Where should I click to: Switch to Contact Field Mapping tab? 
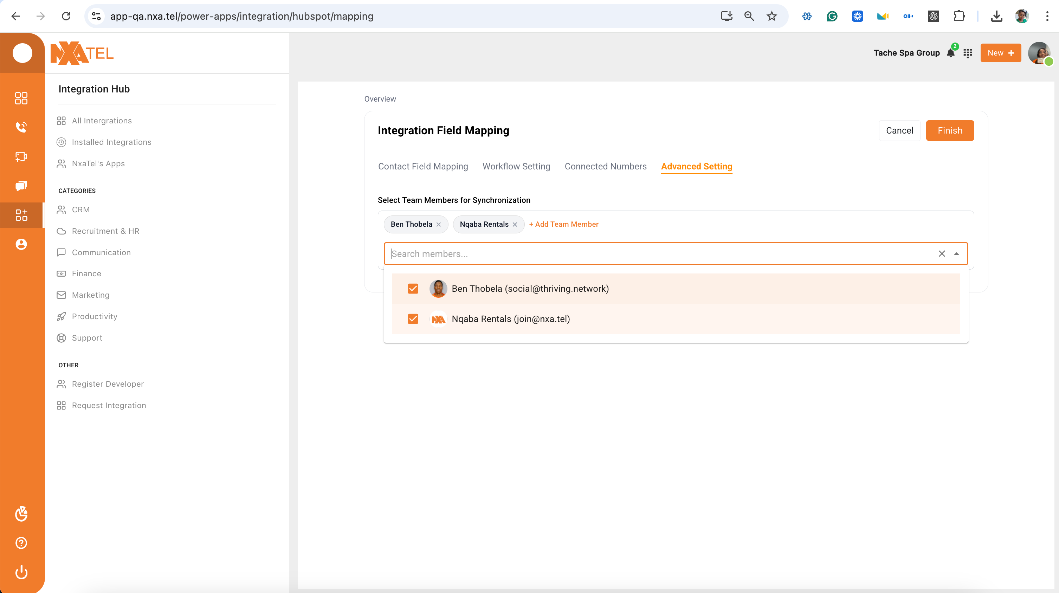tap(423, 166)
